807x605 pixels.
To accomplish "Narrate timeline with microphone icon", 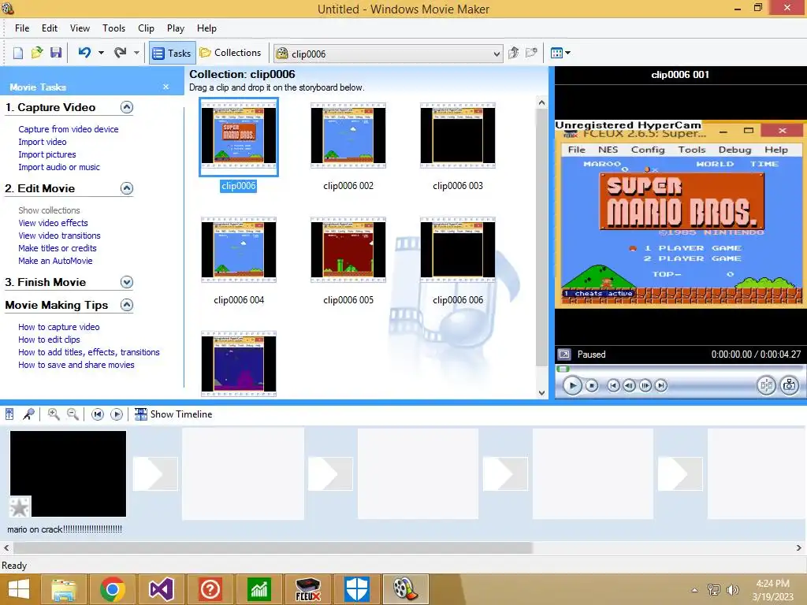I will (28, 414).
